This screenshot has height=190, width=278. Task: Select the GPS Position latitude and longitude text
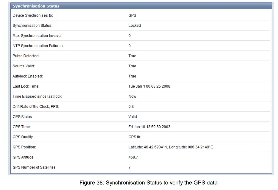[171, 147]
